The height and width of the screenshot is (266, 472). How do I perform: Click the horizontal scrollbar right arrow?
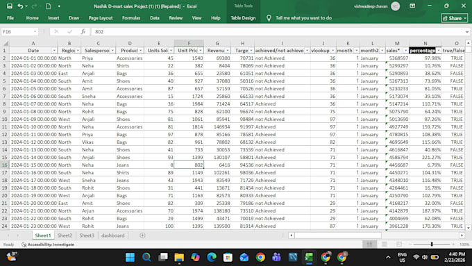pos(462,235)
